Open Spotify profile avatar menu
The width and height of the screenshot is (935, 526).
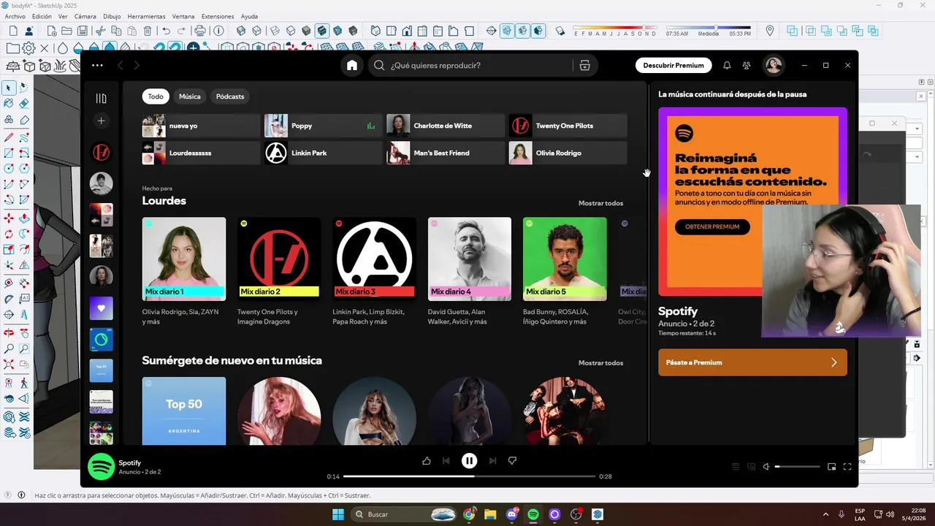(x=774, y=65)
